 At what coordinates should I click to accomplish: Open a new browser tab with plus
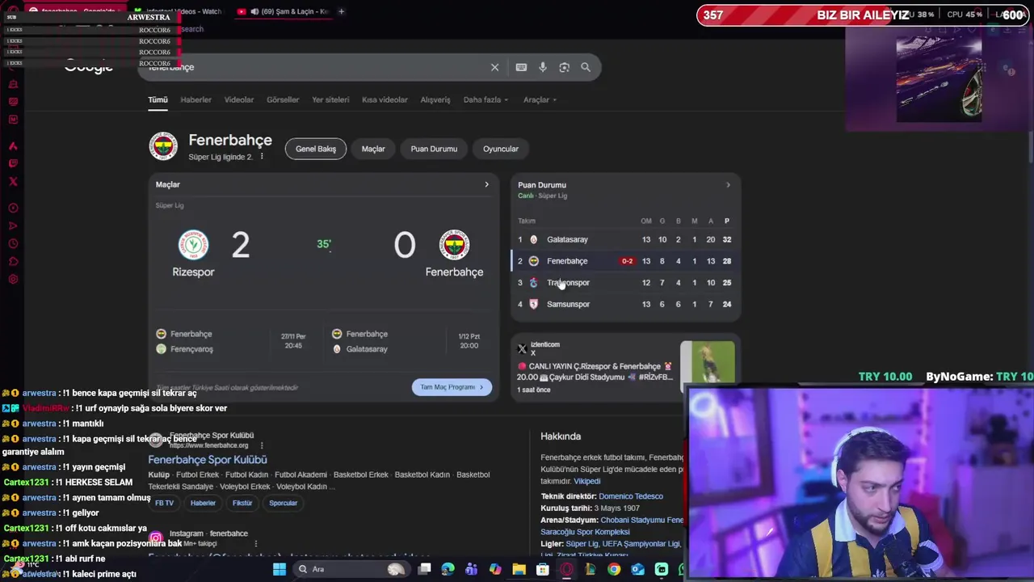coord(341,11)
